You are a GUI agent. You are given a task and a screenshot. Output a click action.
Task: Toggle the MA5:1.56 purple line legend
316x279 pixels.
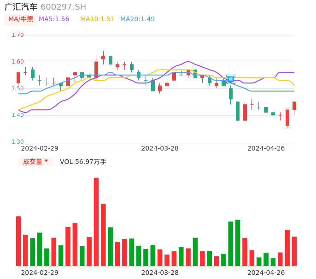click(54, 19)
